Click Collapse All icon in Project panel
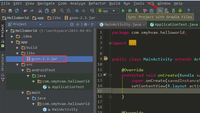 coord(77,24)
